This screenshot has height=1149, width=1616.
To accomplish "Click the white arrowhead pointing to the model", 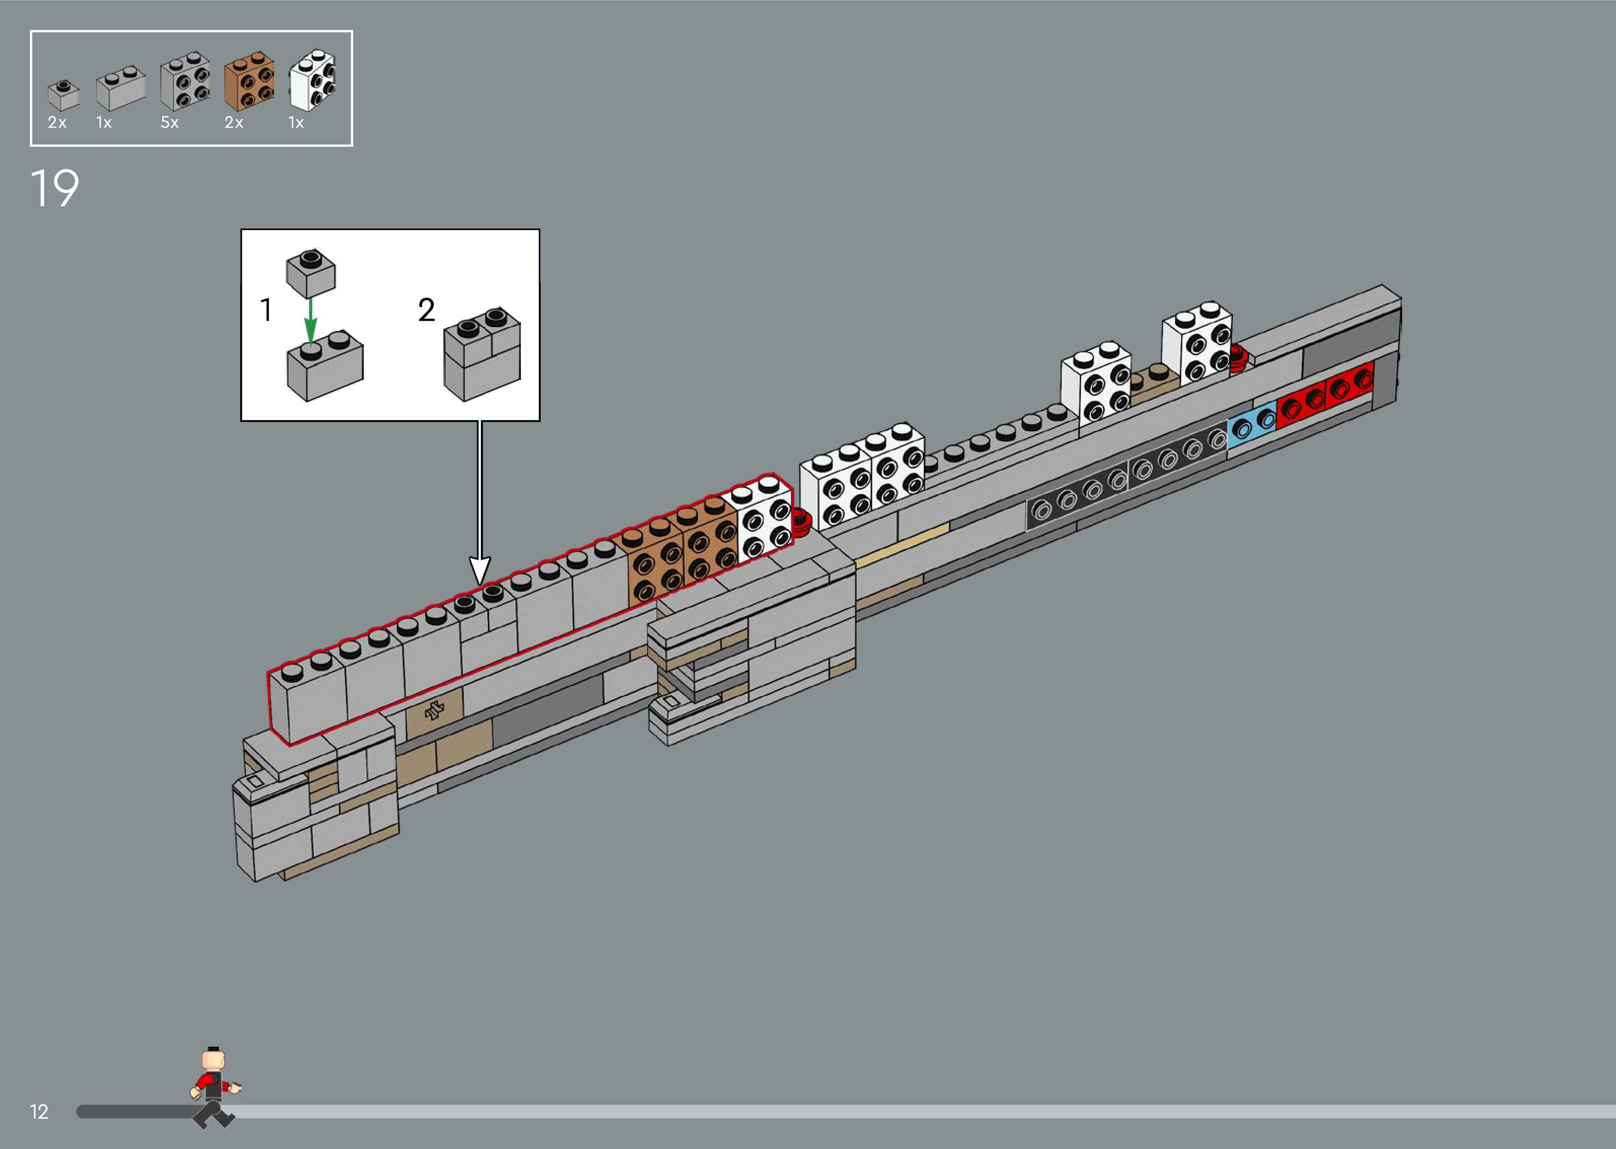I will (x=480, y=569).
